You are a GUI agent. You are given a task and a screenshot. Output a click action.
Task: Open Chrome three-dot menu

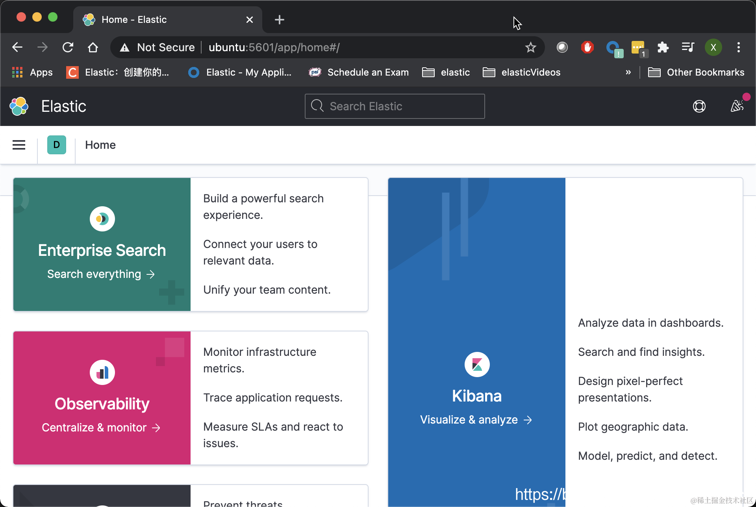point(738,47)
